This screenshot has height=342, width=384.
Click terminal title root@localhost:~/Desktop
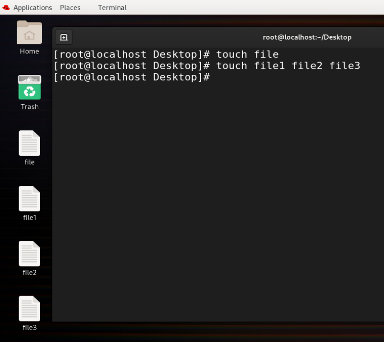(307, 37)
